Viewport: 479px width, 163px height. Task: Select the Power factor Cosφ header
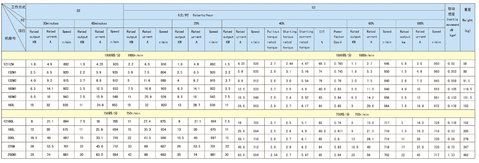(x=338, y=37)
